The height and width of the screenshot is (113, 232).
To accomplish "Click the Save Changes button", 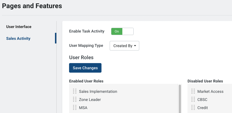I will [x=85, y=68].
